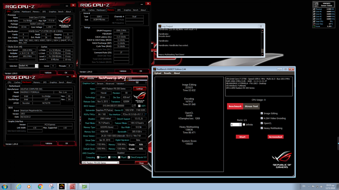This screenshot has height=190, width=339.
Task: Click Lookup button in GPU-Z
Action: click(x=140, y=89)
